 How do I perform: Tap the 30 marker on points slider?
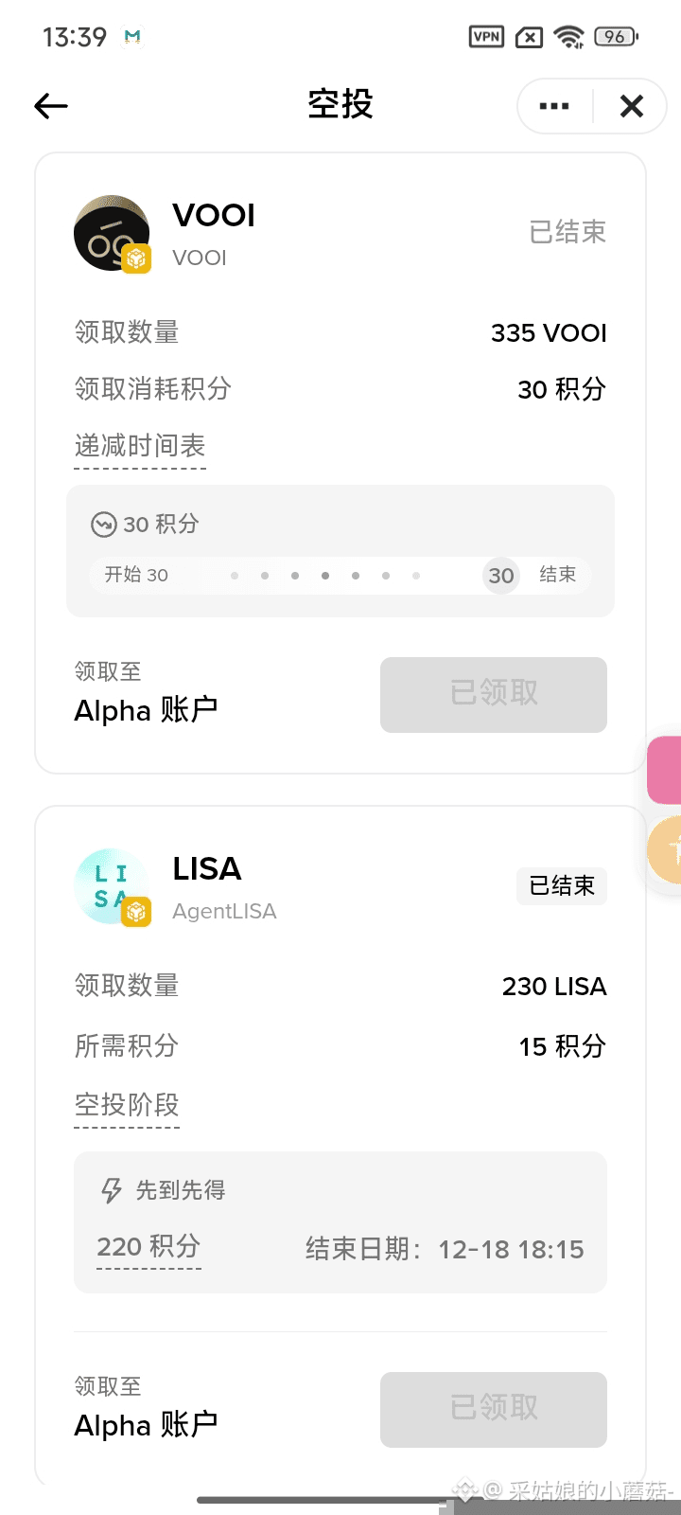[x=501, y=576]
